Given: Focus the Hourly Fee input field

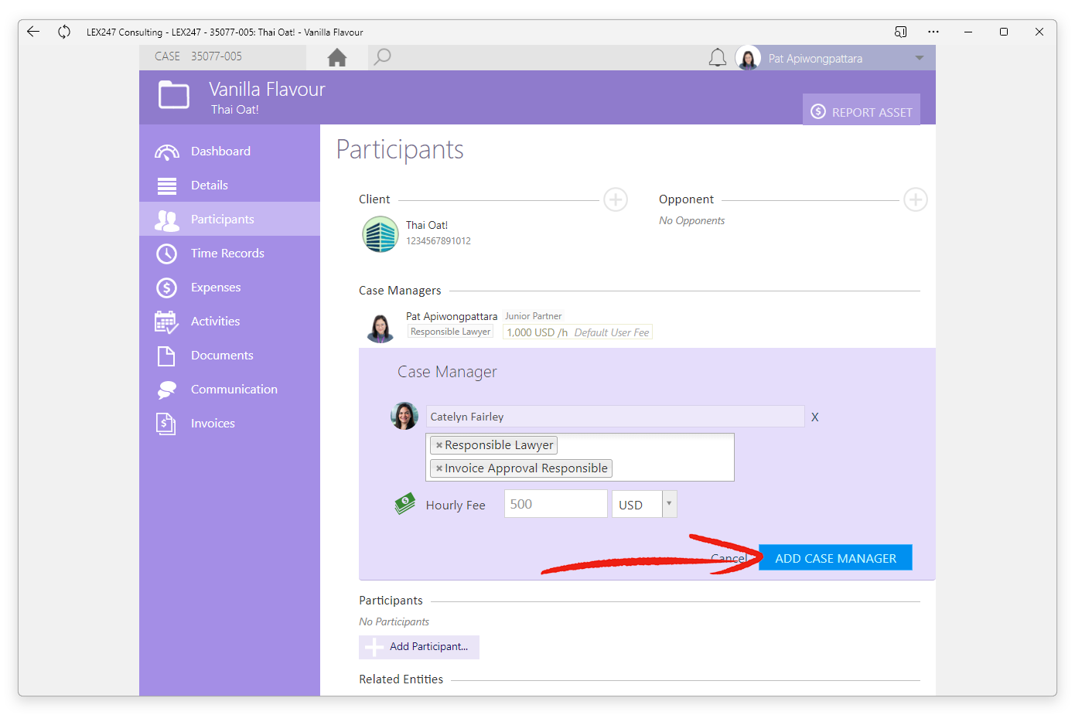Looking at the screenshot, I should tap(556, 504).
